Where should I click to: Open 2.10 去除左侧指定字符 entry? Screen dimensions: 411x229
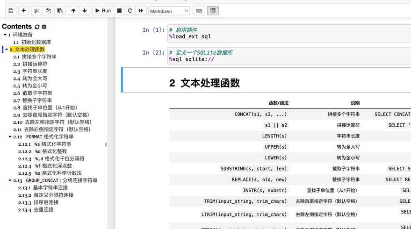coord(53,122)
